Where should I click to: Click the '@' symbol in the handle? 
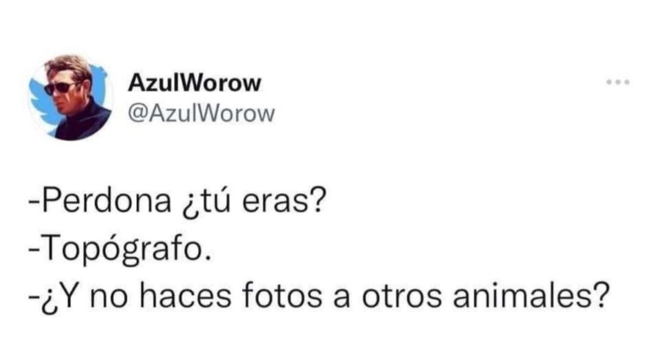[x=136, y=114]
